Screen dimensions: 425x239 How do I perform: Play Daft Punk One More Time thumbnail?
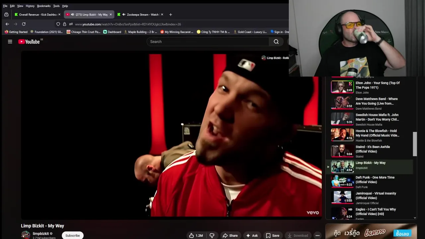click(342, 181)
